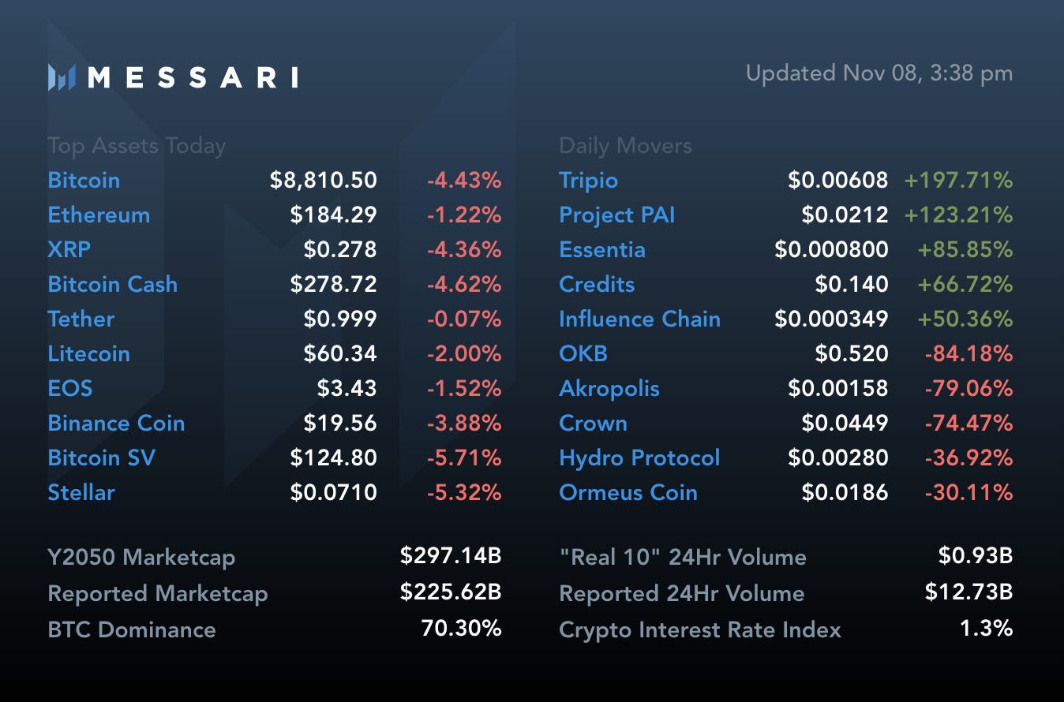This screenshot has width=1064, height=702.
Task: Open the Litecoin asset link
Action: 88,353
